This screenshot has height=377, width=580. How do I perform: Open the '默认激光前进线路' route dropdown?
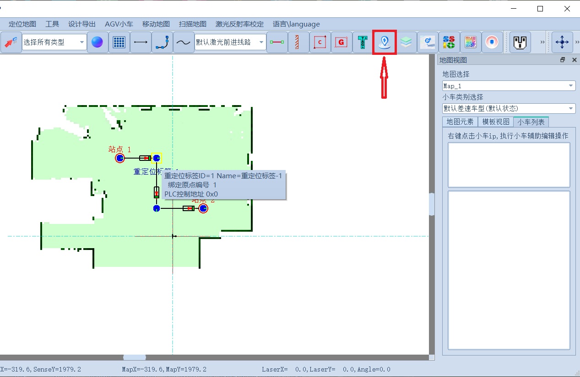coord(230,42)
